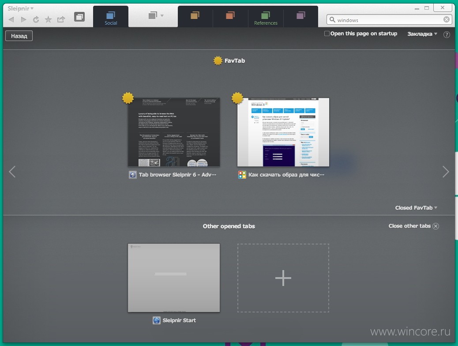Enable Open this page on startup
458x346 pixels.
click(x=327, y=34)
